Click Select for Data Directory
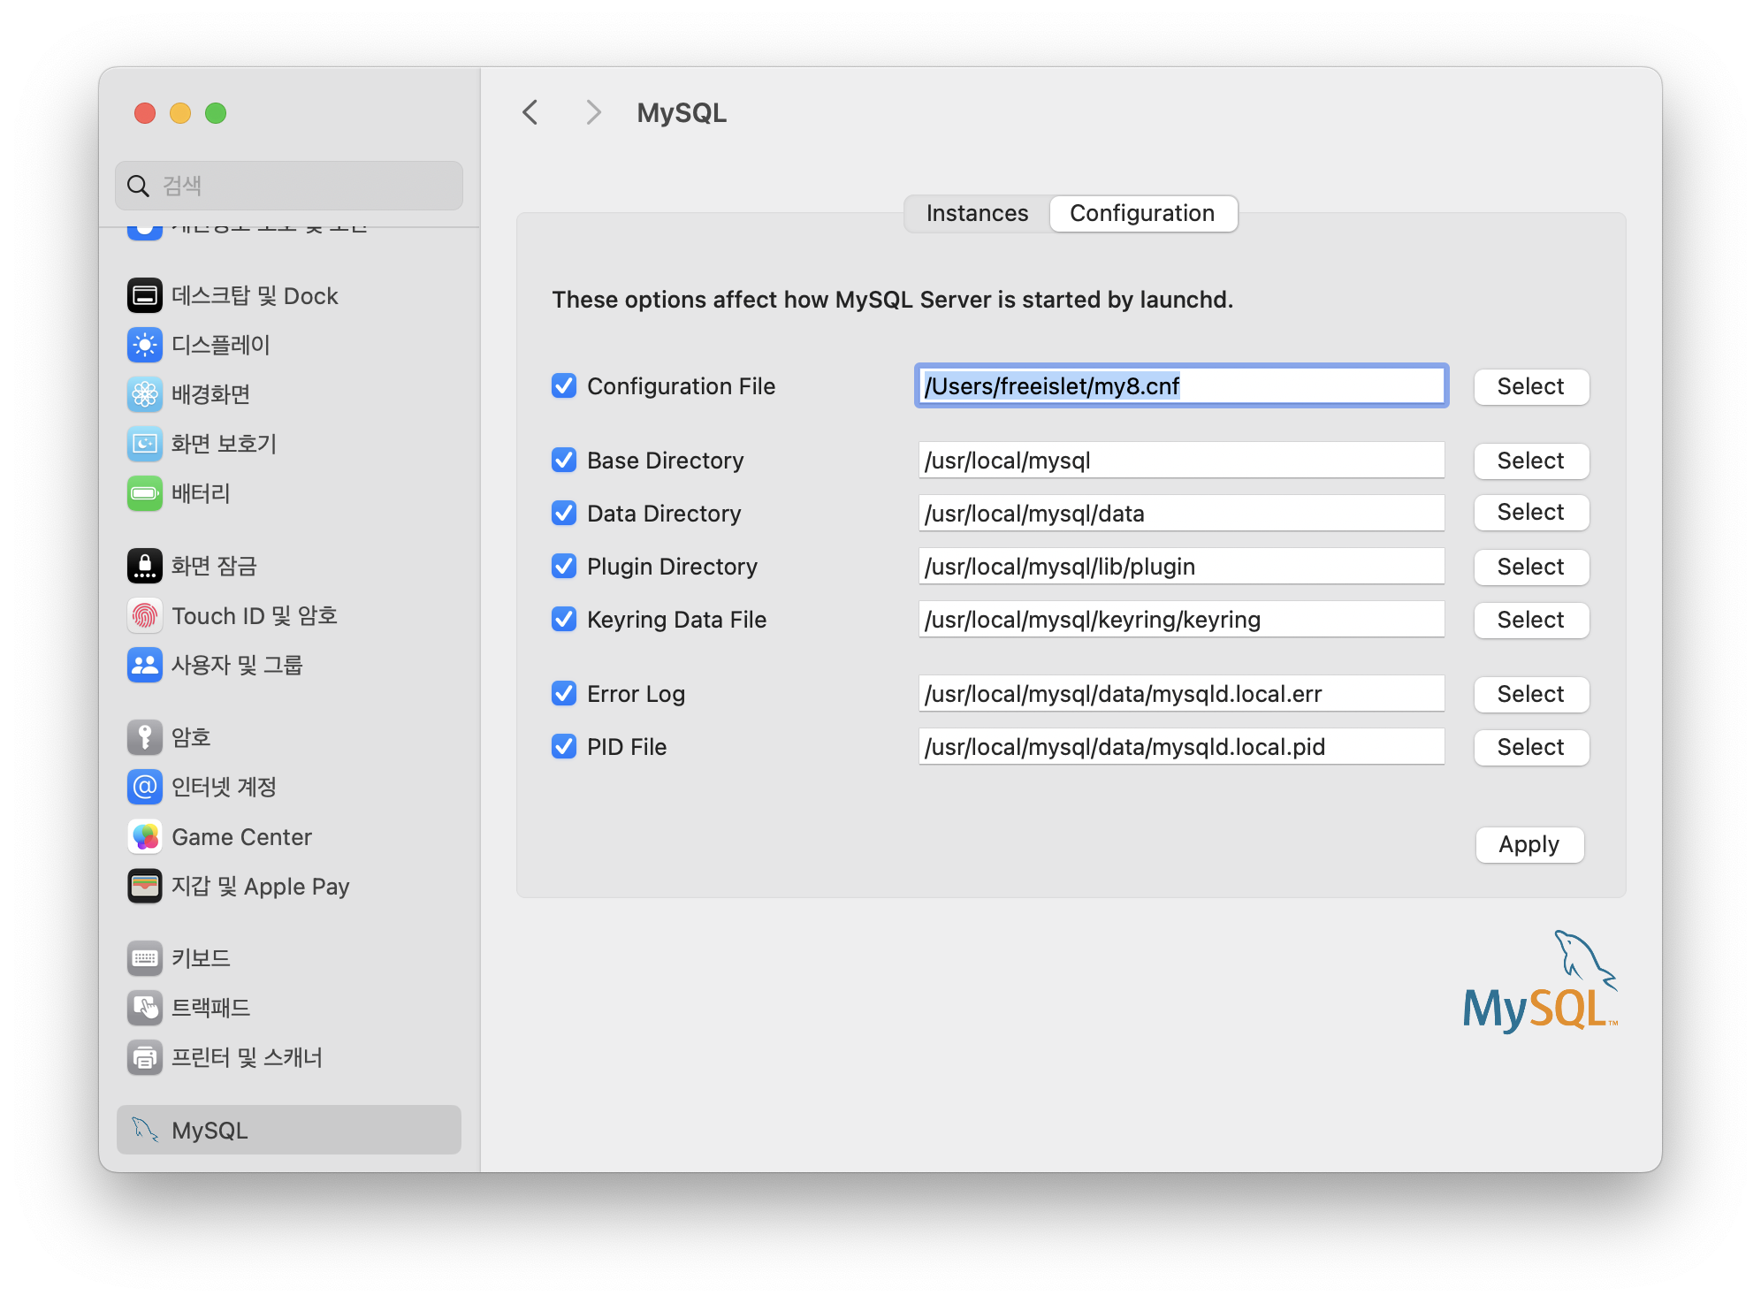The height and width of the screenshot is (1303, 1761). 1530,512
